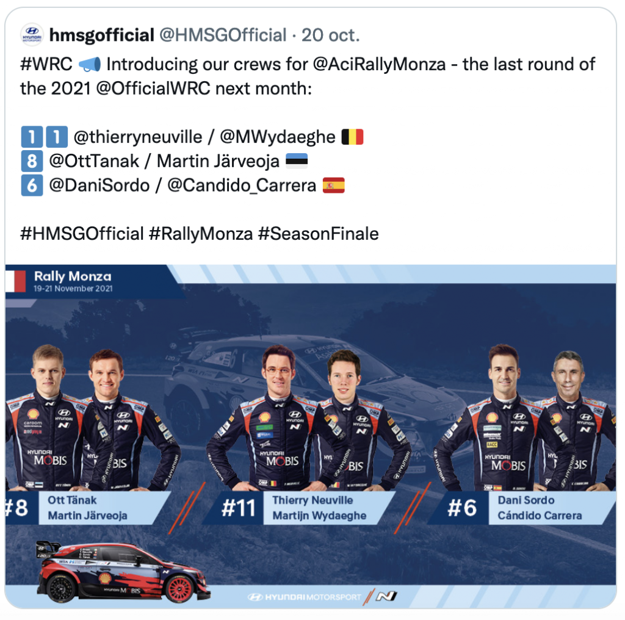Open the @OfficialWRC mention
The width and height of the screenshot is (625, 620).
(153, 88)
